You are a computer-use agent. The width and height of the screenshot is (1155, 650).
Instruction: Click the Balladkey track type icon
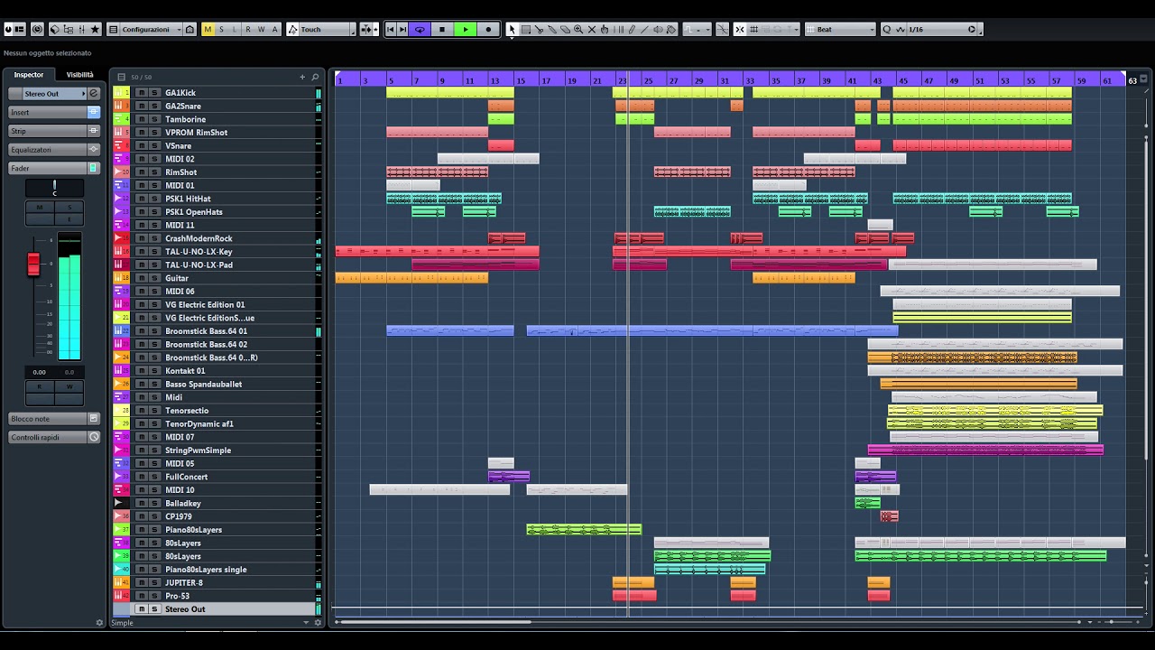[x=120, y=503]
